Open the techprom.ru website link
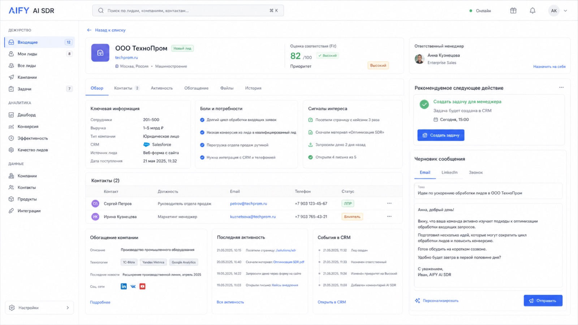 [x=126, y=58]
